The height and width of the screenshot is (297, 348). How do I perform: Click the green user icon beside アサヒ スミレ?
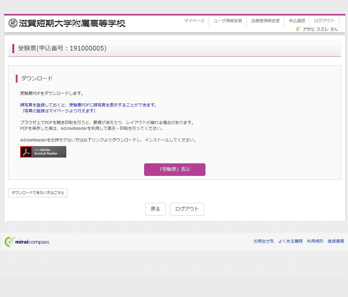[298, 29]
